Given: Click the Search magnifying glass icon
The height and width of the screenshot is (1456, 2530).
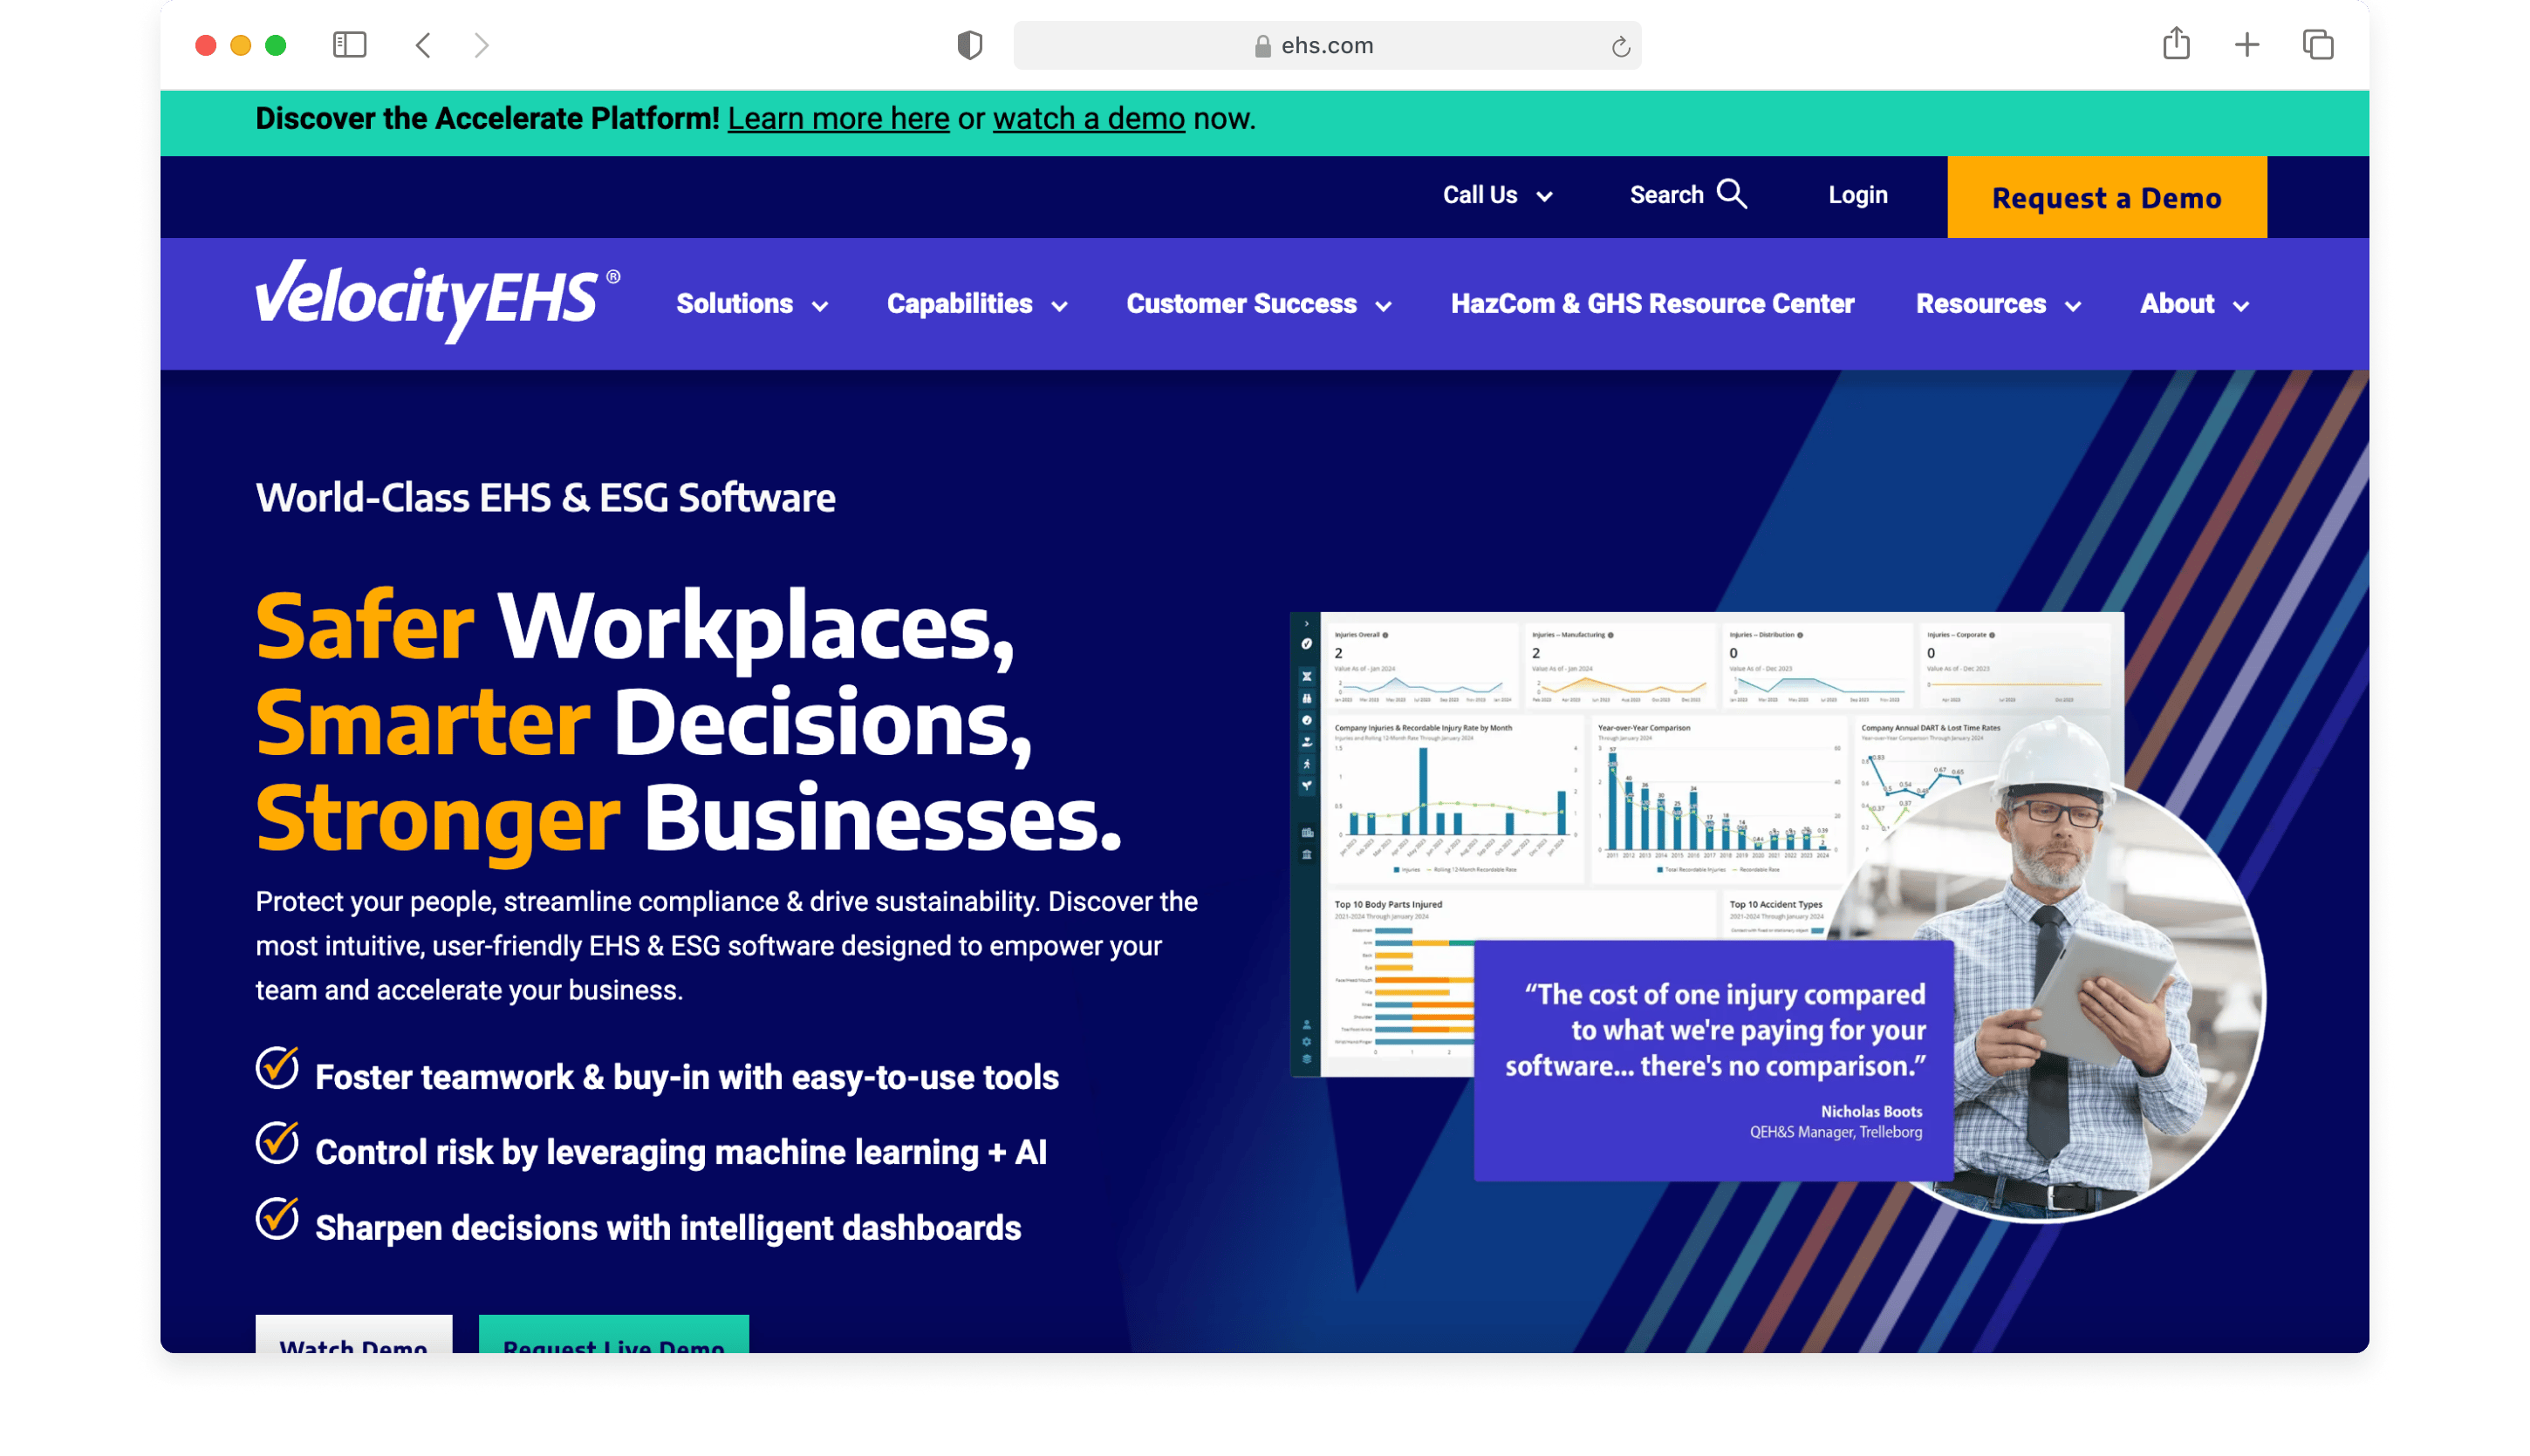Looking at the screenshot, I should coord(1732,194).
